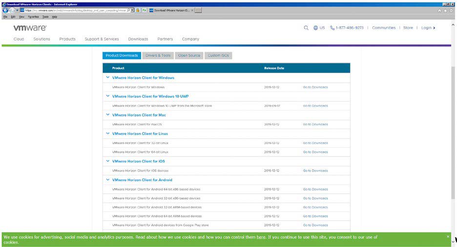Open the View menu
Image resolution: width=457 pixels, height=247 pixels.
(21, 17)
